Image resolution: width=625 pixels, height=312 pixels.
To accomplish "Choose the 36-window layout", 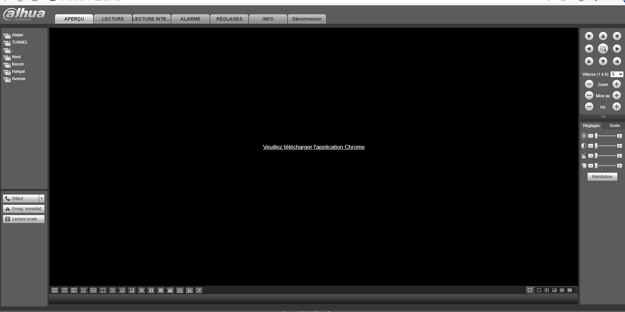I will 189,290.
